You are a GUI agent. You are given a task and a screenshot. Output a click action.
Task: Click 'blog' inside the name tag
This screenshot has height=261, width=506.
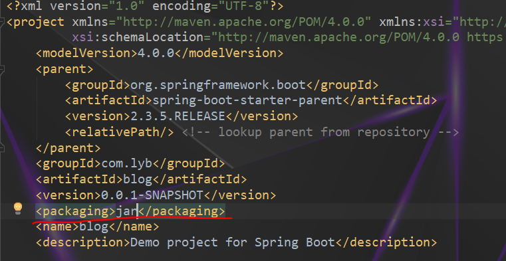(x=94, y=226)
